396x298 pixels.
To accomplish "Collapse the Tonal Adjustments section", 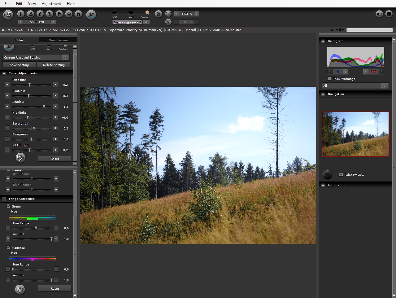I will click(x=4, y=73).
